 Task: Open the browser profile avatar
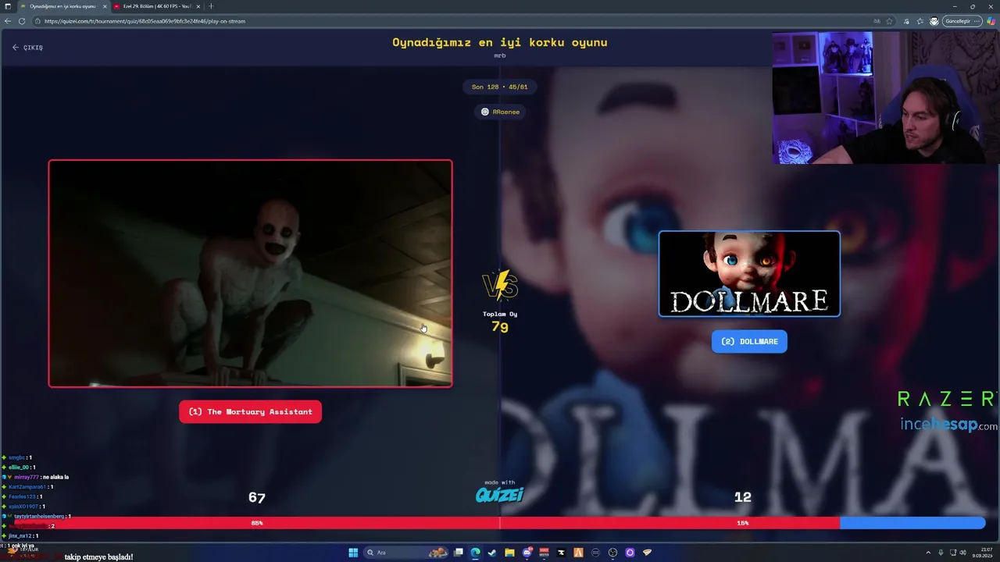[x=934, y=21]
